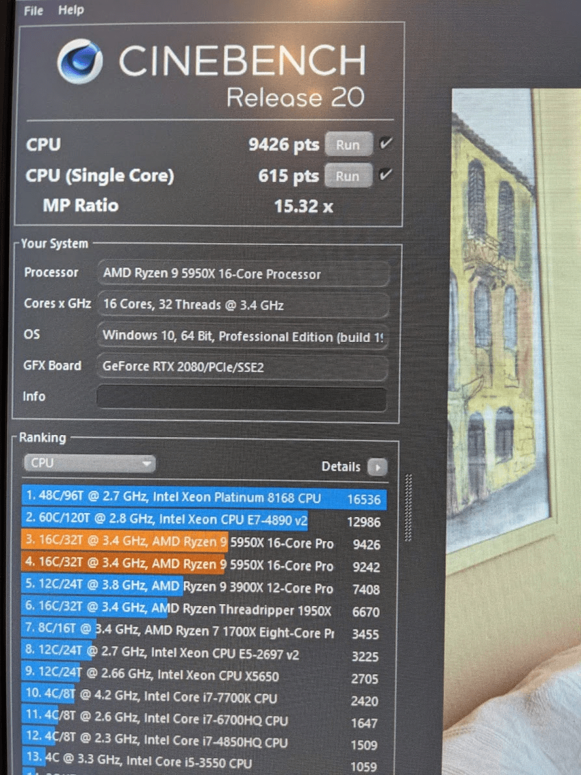Click the MP Ratio value 15.32 x

304,205
